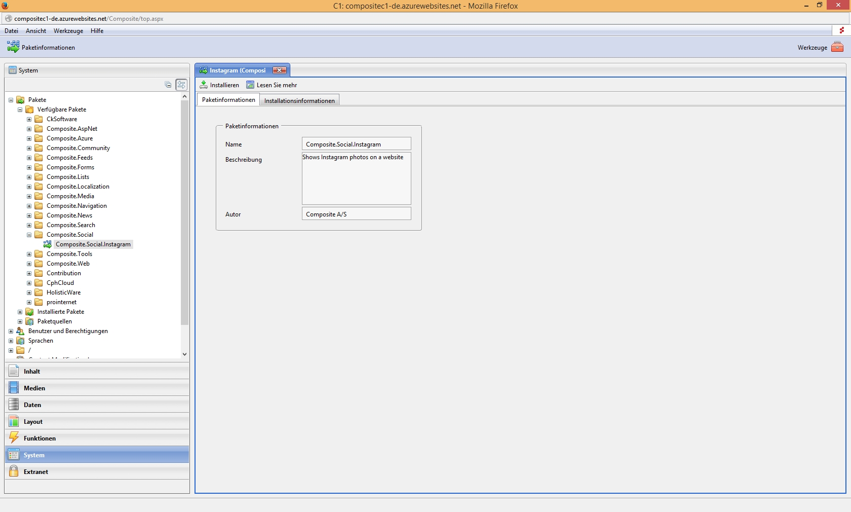The image size is (851, 512).
Task: Collapse the Composite.Social folder
Action: 29,235
